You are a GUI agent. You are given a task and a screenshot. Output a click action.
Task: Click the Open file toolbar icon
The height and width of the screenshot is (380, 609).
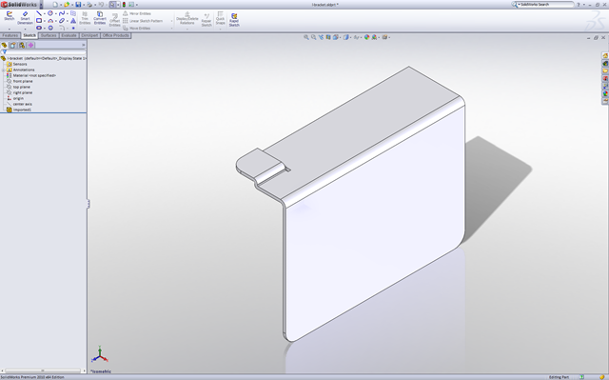pos(67,5)
